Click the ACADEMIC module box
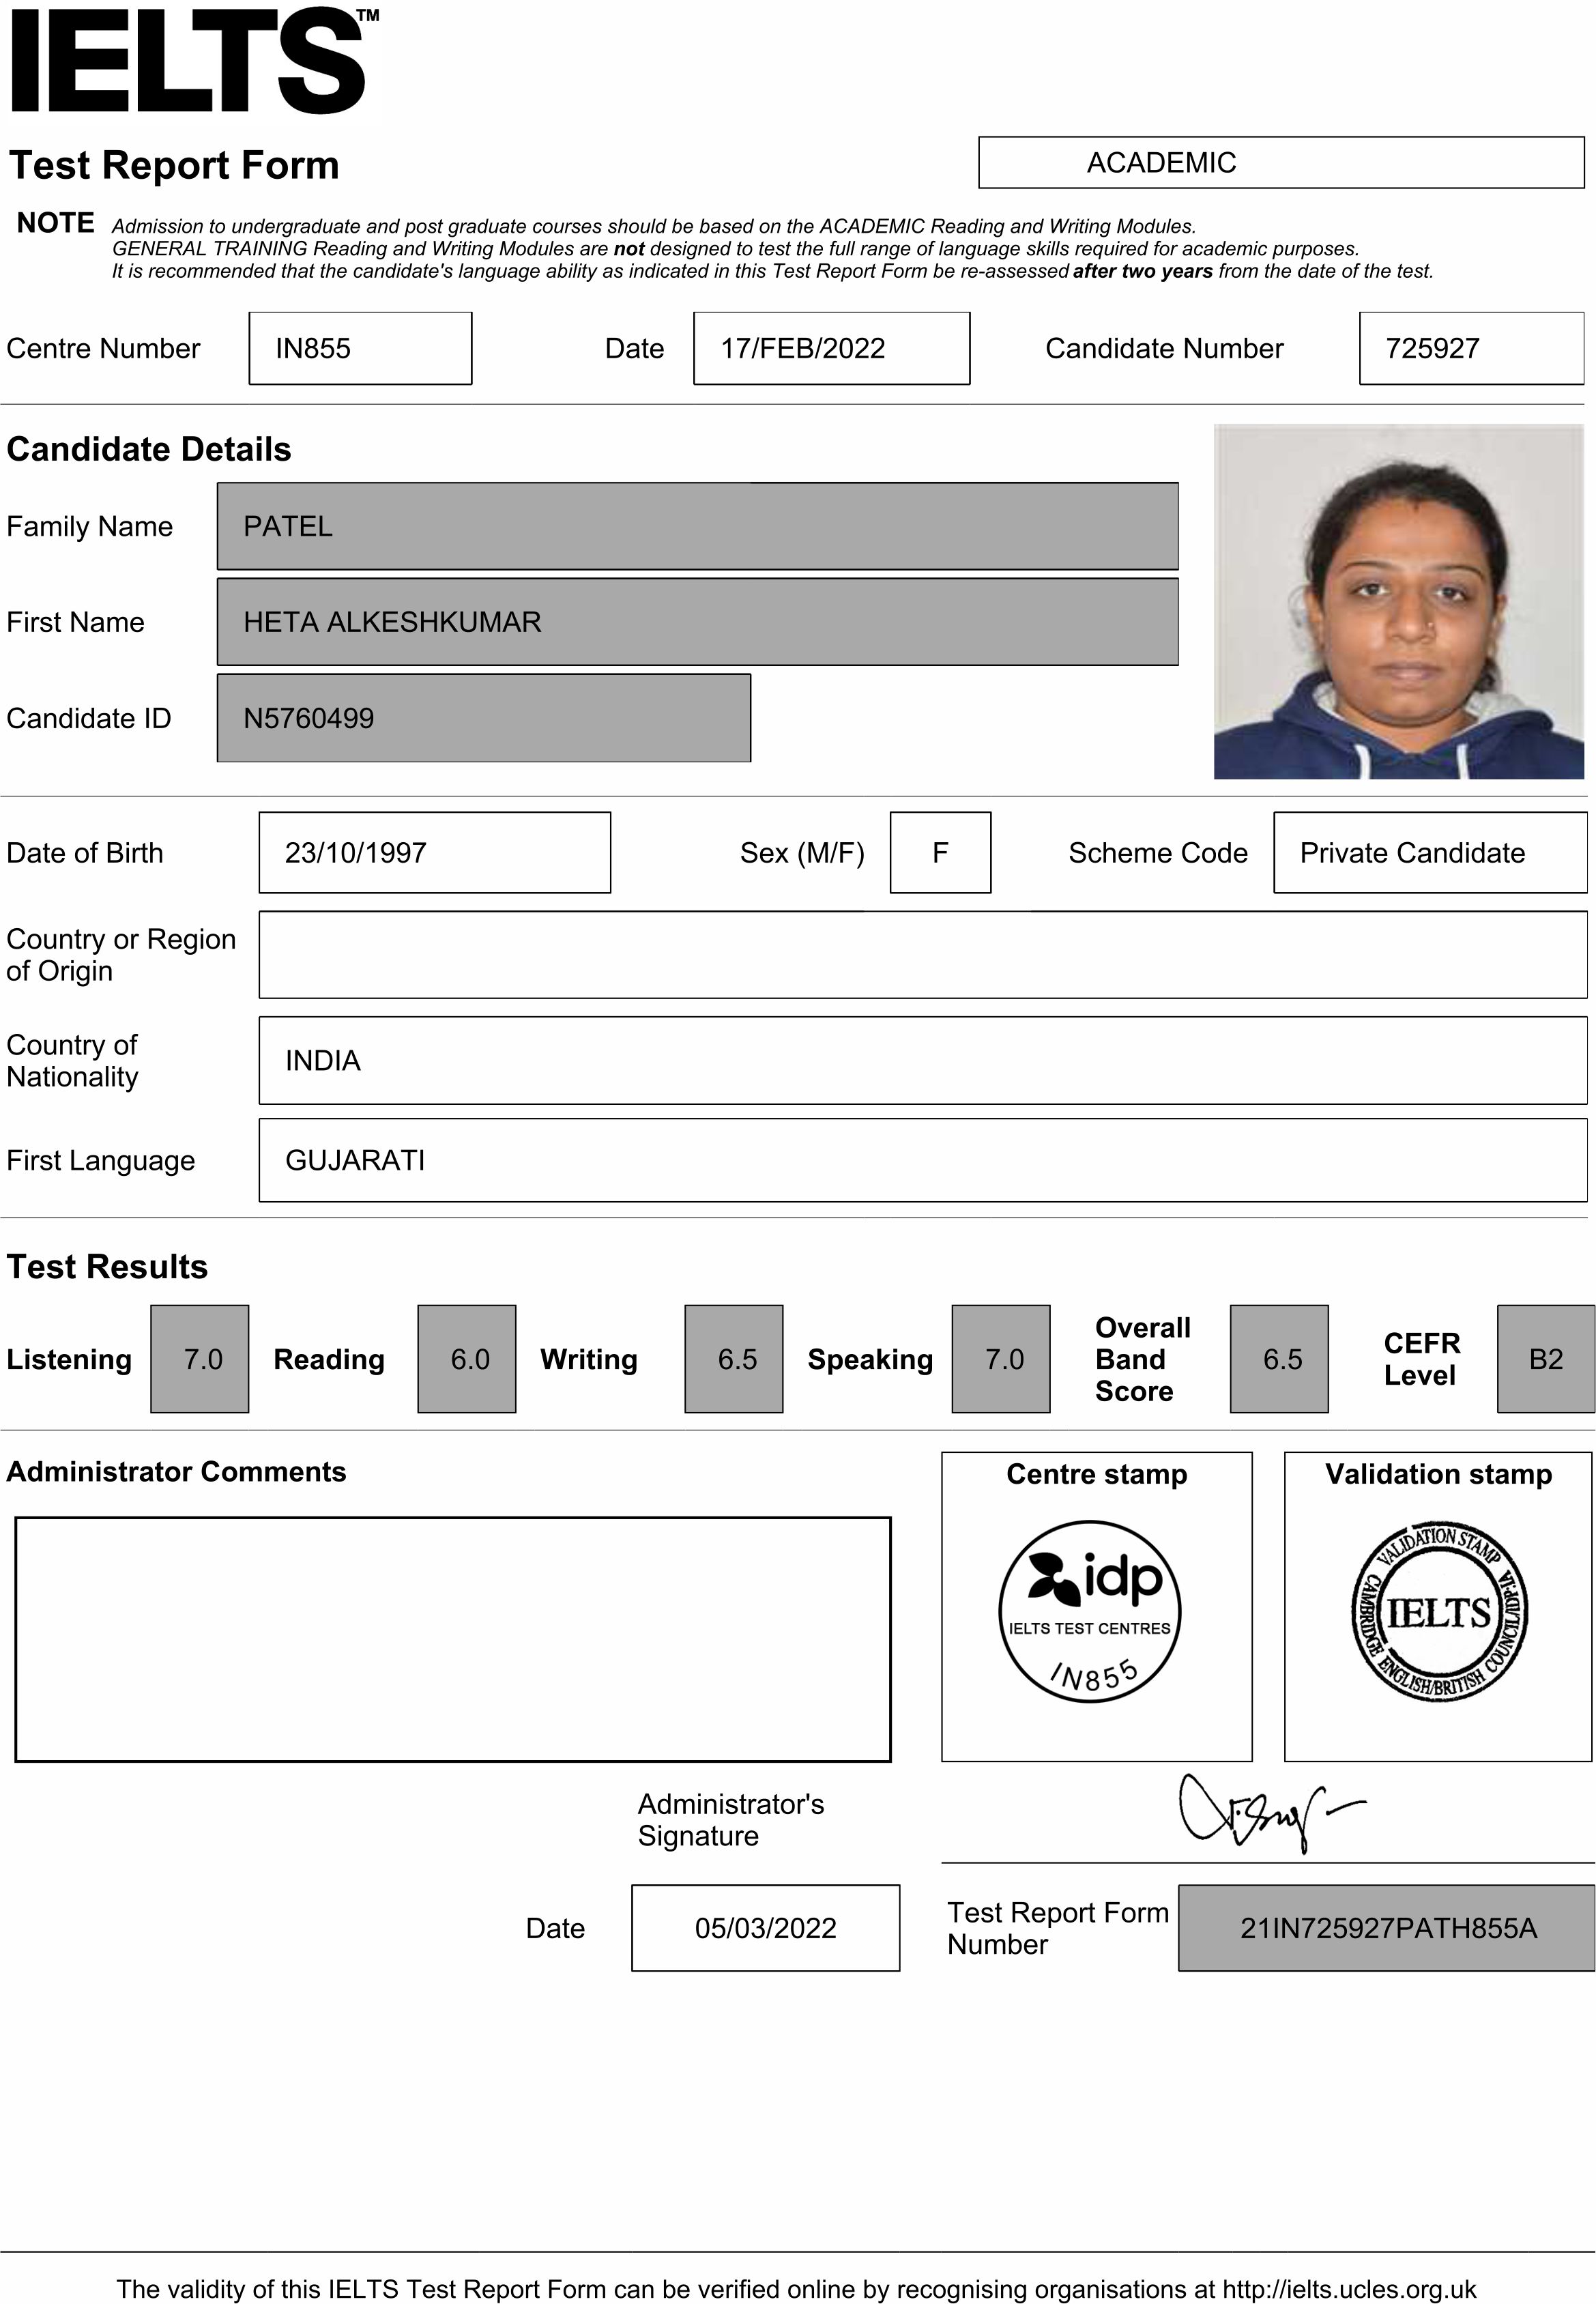The width and height of the screenshot is (1596, 2304). (1280, 162)
